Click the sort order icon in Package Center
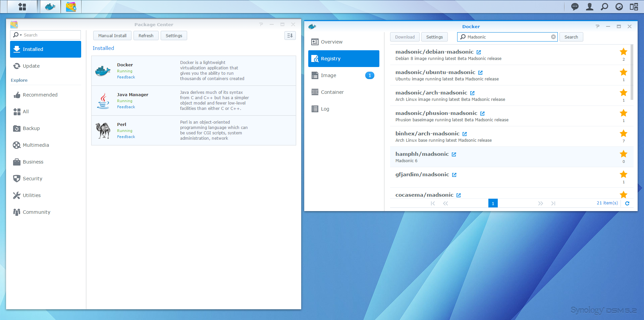The height and width of the screenshot is (320, 644). point(290,36)
